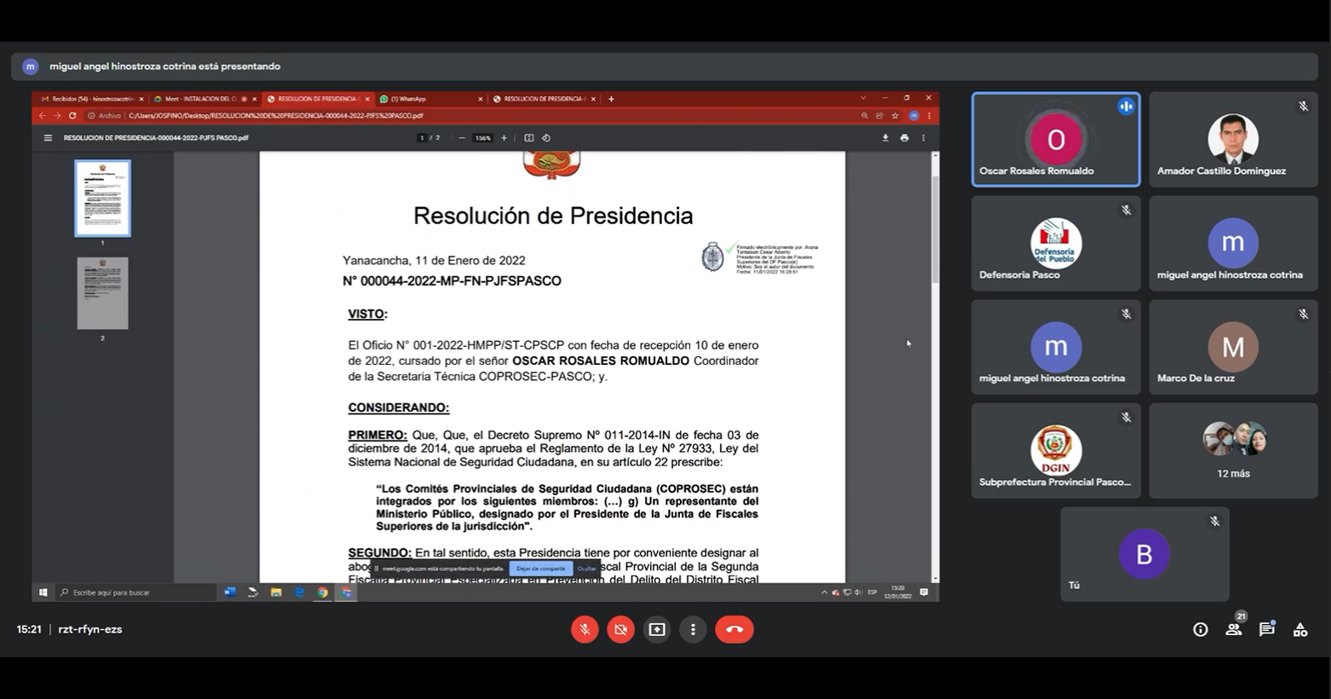The image size is (1331, 699).
Task: Click Oscar Rosales speaking indicator icon
Action: pos(1126,107)
